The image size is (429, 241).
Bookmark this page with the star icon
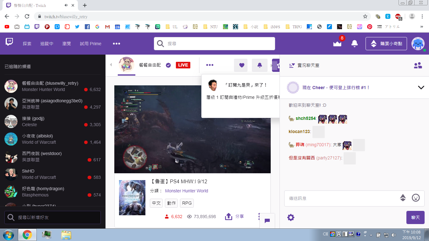tap(365, 16)
